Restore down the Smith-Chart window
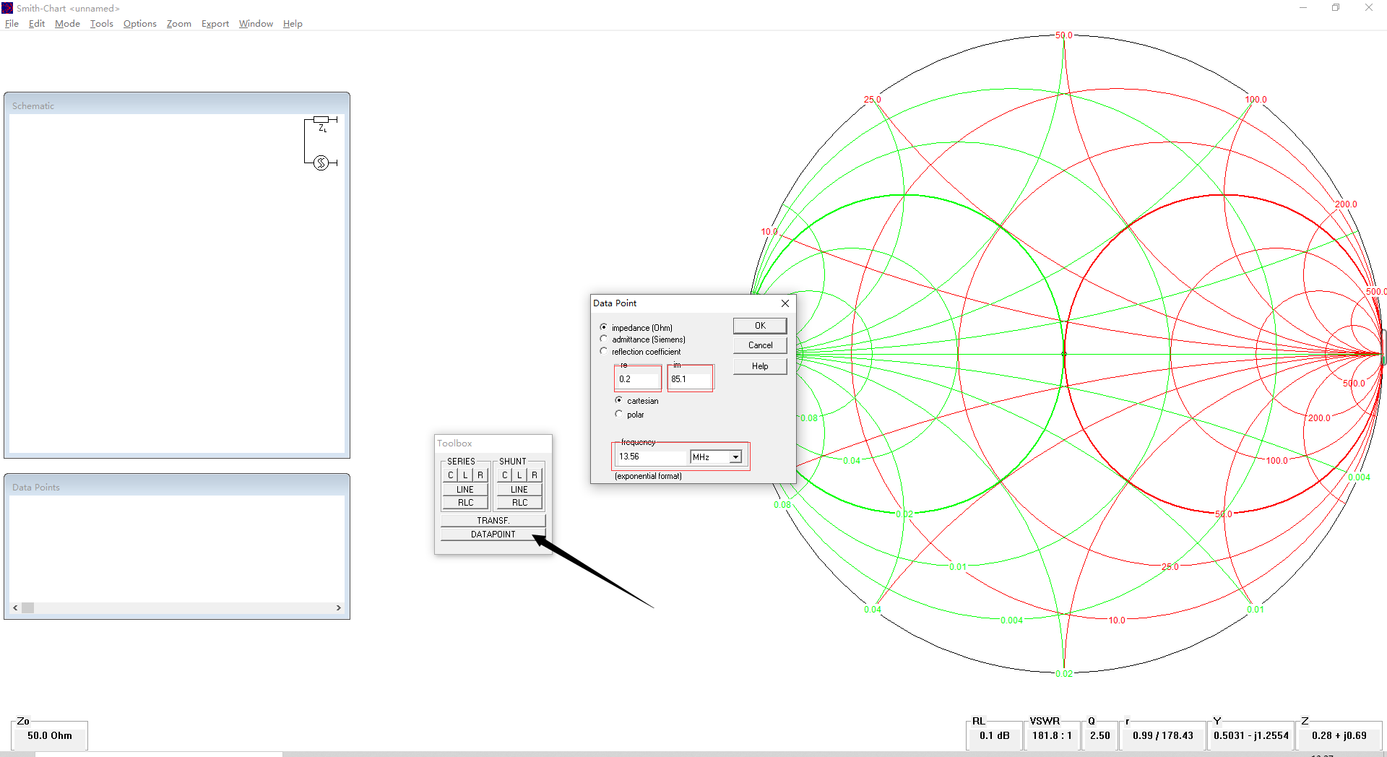This screenshot has height=757, width=1387. coord(1336,8)
